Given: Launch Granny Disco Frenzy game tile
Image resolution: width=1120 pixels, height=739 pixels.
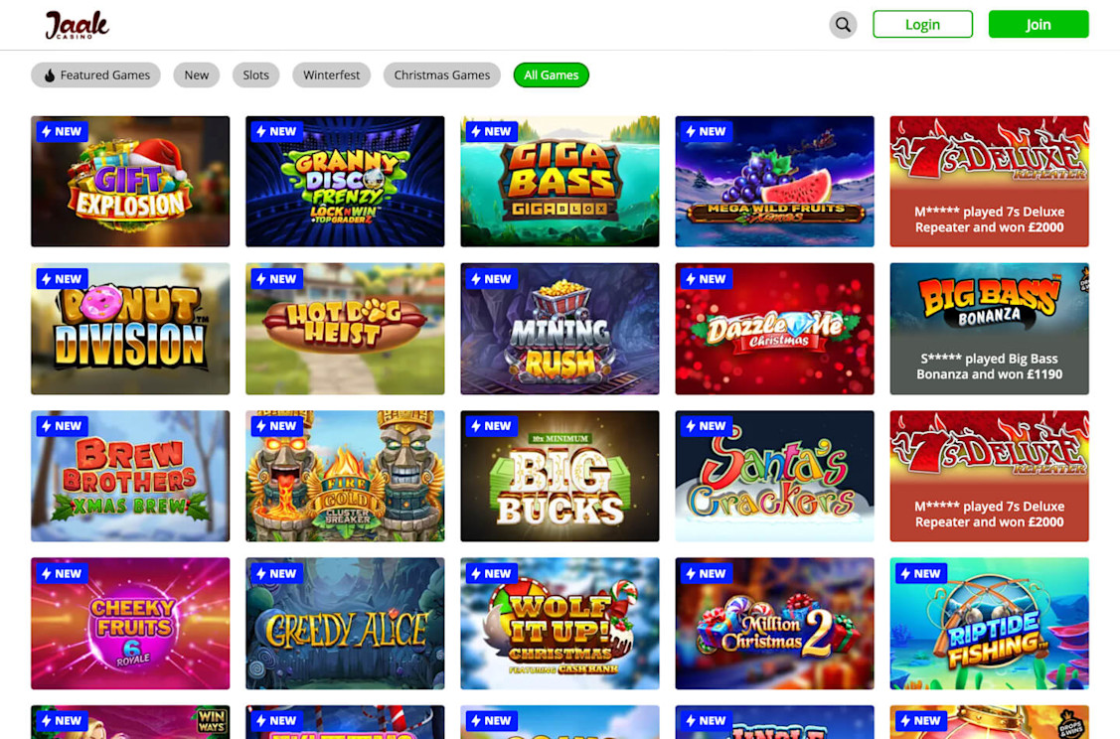Looking at the screenshot, I should coord(345,182).
